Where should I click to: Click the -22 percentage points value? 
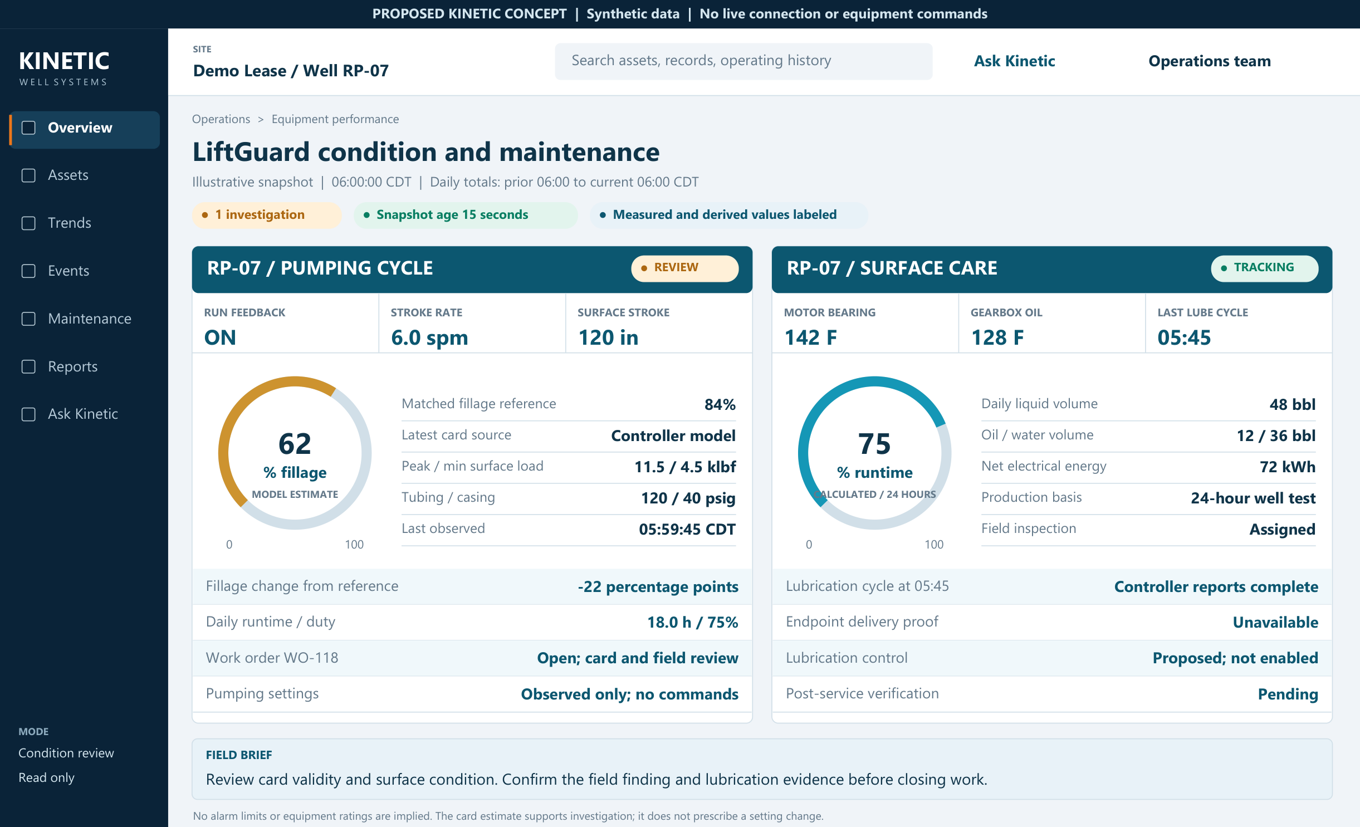click(658, 587)
